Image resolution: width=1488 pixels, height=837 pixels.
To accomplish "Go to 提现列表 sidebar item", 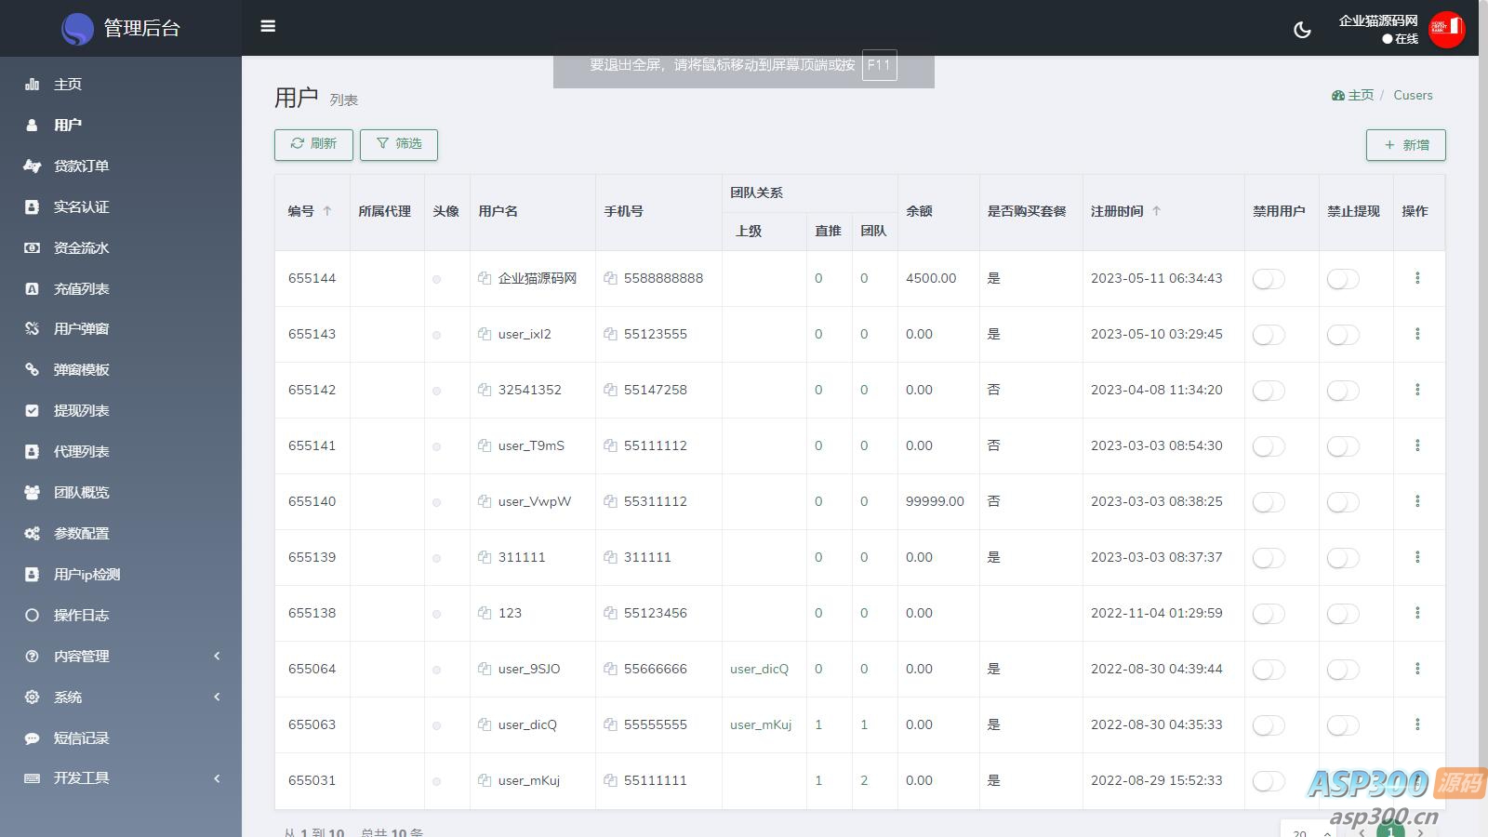I will pyautogui.click(x=81, y=410).
